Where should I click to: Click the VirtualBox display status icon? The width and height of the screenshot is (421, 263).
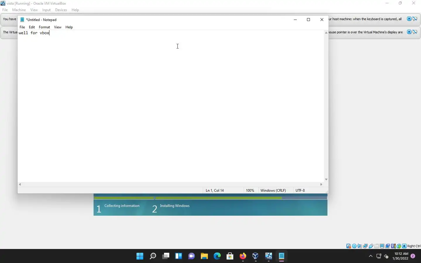click(x=382, y=246)
